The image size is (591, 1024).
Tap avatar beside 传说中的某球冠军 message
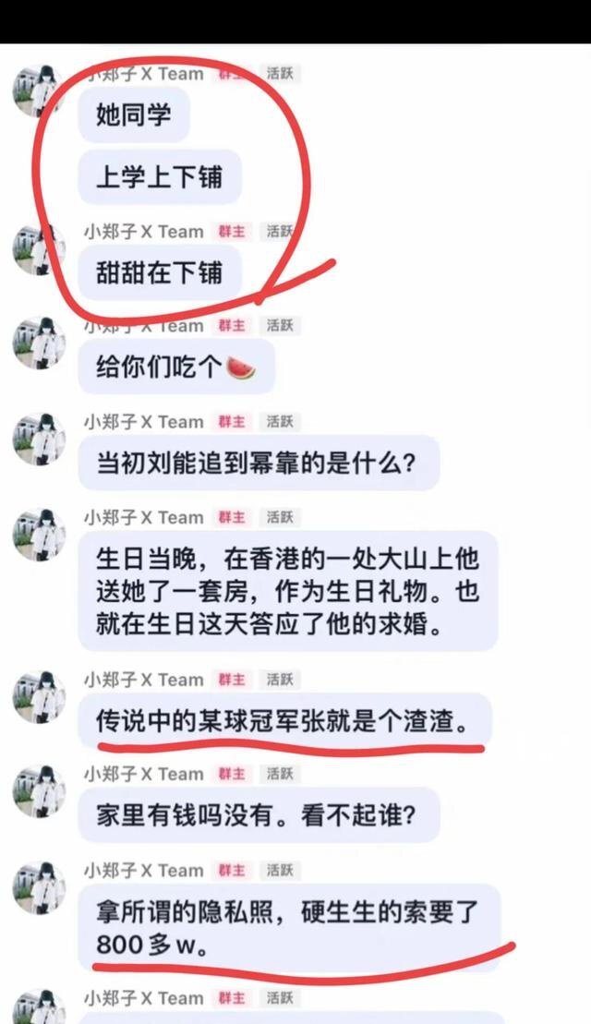[38, 696]
